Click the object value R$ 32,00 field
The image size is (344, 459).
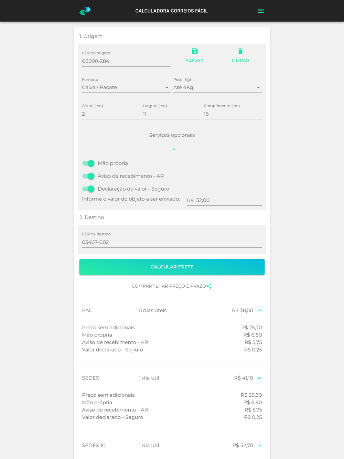click(x=224, y=200)
